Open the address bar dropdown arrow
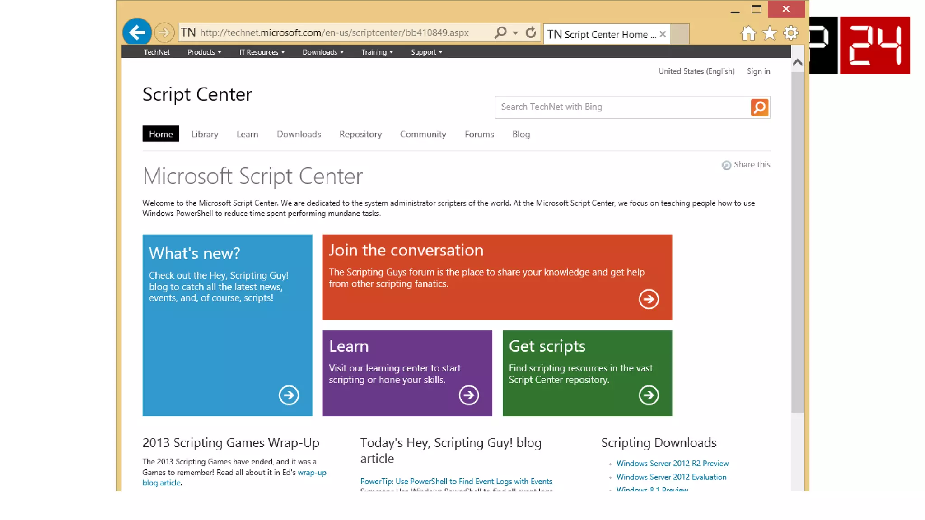The width and height of the screenshot is (925, 520). point(515,33)
